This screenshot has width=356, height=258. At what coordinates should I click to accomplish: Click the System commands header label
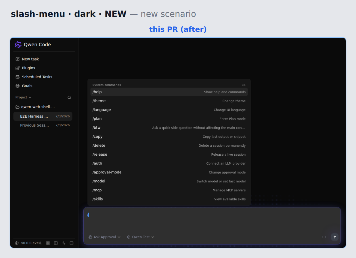(107, 85)
